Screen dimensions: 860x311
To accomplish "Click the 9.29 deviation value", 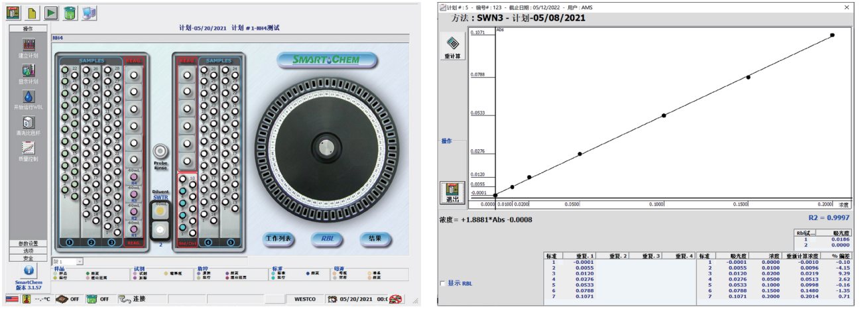I will pyautogui.click(x=843, y=273).
